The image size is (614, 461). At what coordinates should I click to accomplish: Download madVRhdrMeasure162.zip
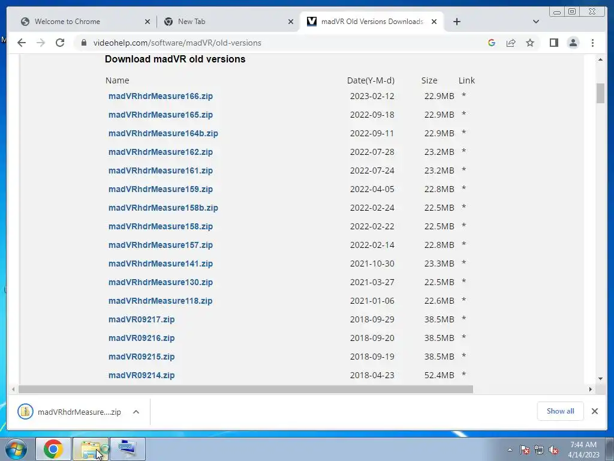[x=161, y=152]
